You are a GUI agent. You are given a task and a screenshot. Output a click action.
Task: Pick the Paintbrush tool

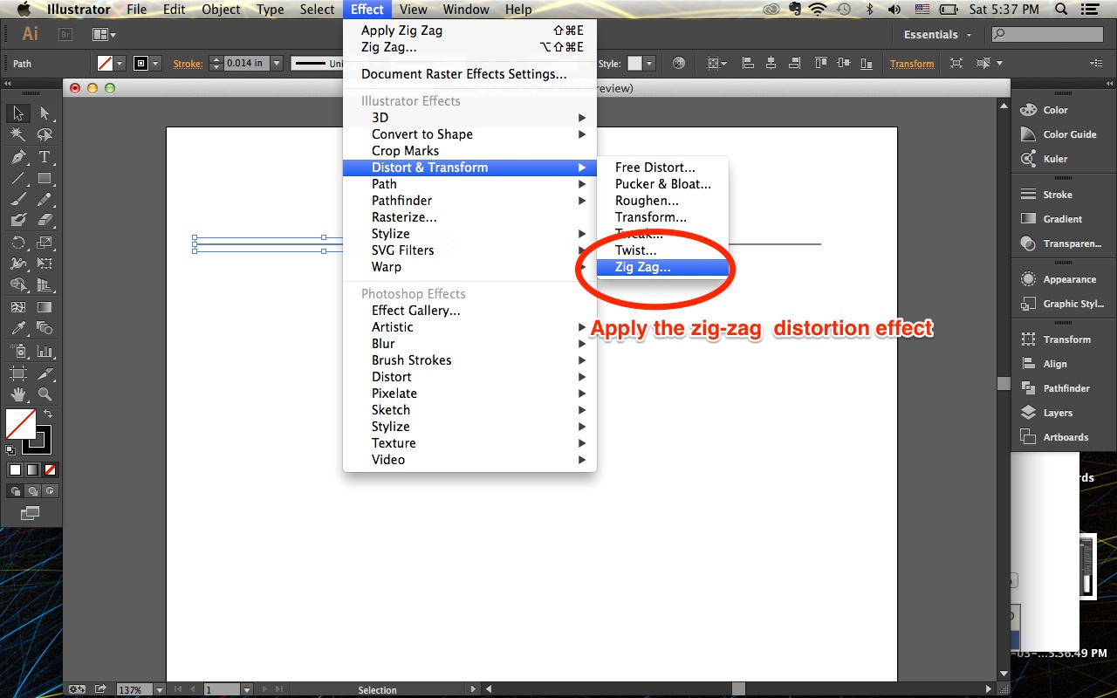pos(17,199)
